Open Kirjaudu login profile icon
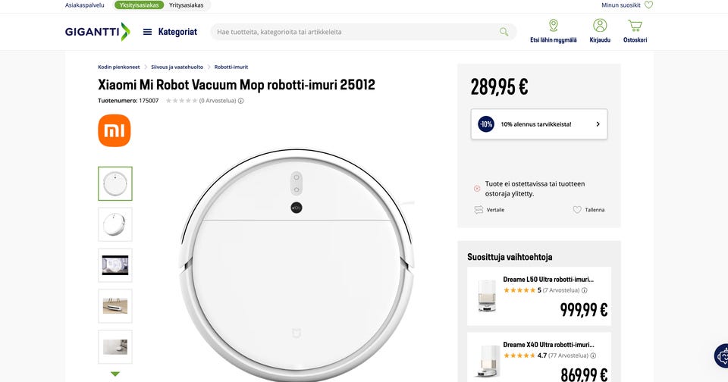 [x=600, y=26]
